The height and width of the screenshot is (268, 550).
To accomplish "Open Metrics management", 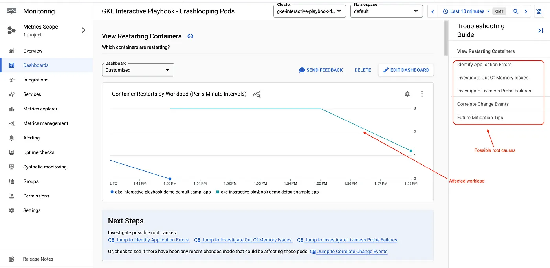I will (46, 123).
